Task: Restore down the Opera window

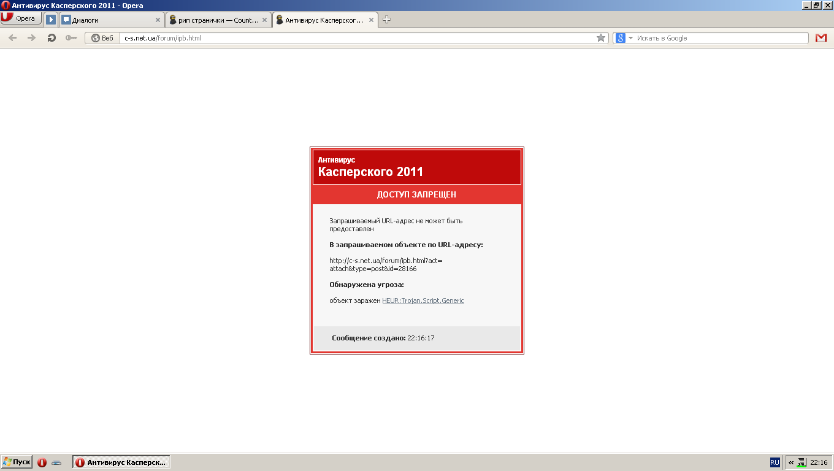Action: coord(816,6)
